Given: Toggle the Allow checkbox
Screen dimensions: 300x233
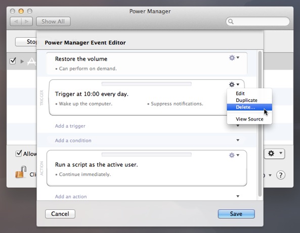Looking at the screenshot, I should pos(19,153).
